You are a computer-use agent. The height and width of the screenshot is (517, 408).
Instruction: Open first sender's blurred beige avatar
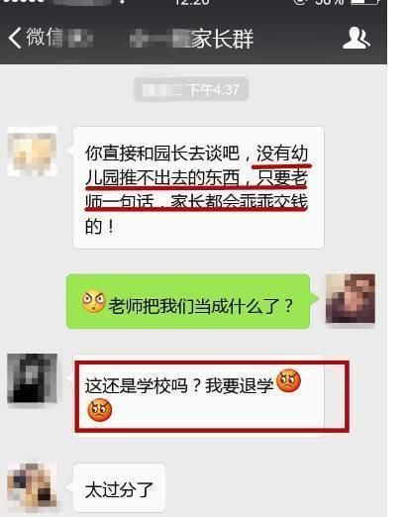click(x=32, y=152)
